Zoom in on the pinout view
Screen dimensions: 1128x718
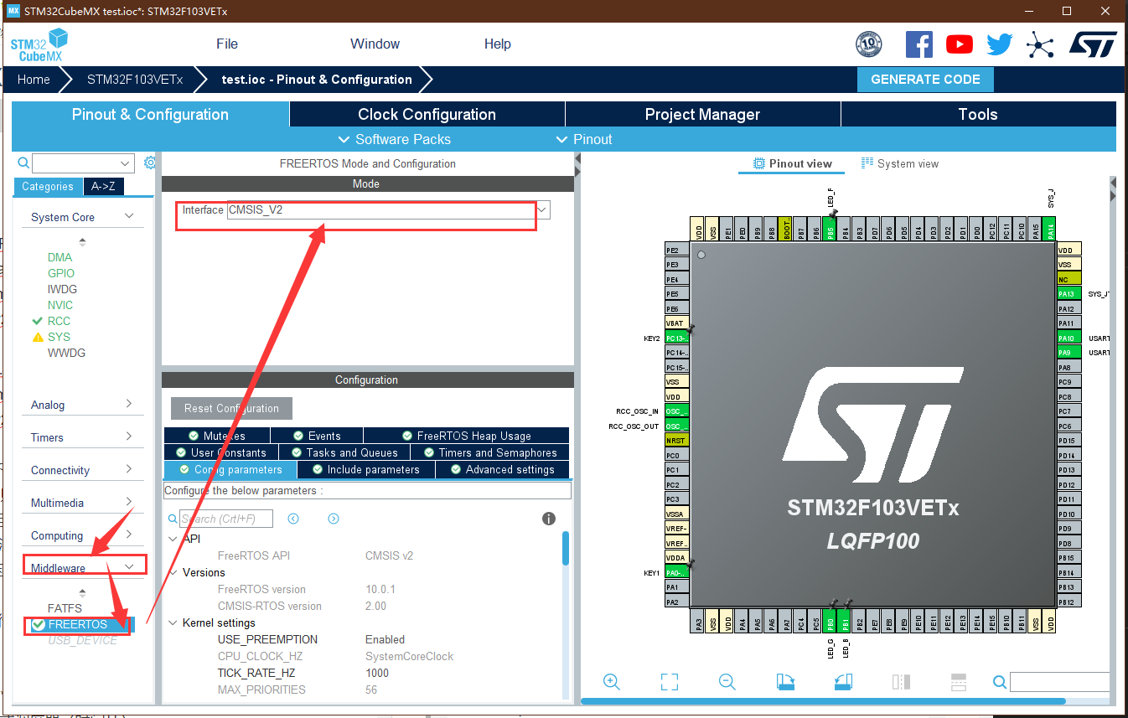[612, 682]
